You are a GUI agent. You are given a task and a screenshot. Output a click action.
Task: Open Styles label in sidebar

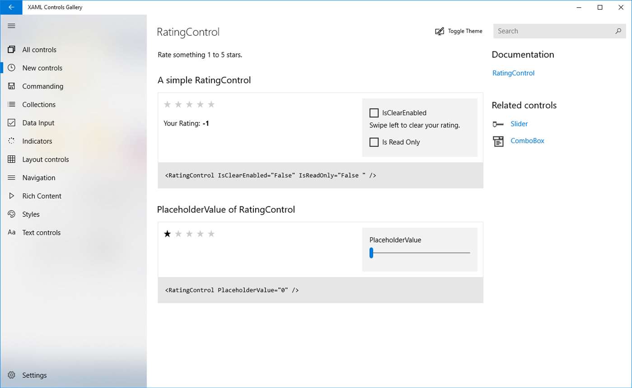[31, 214]
